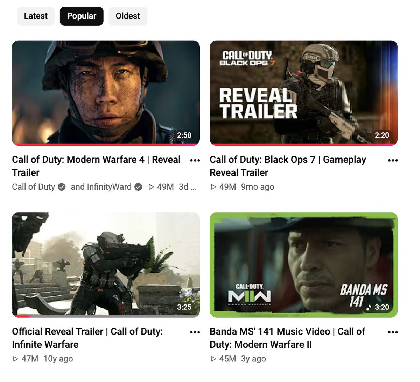The height and width of the screenshot is (382, 420).
Task: Open the Modern Warfare 4 Reveal Trailer thumbnail
Action: (106, 93)
